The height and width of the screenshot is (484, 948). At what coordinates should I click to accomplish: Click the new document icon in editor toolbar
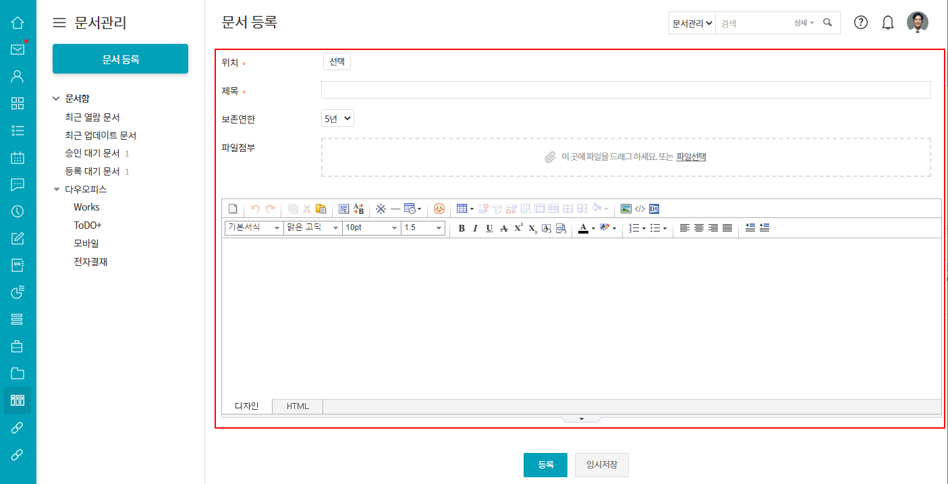click(232, 209)
